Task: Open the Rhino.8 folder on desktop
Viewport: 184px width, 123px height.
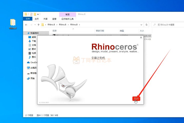Action: (x=13, y=24)
